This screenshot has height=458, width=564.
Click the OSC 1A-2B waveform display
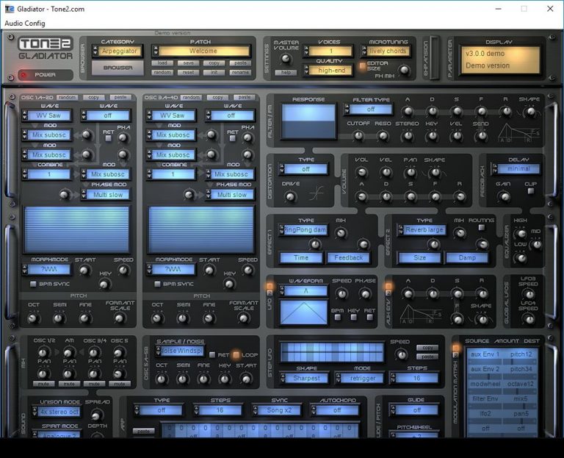(x=76, y=229)
